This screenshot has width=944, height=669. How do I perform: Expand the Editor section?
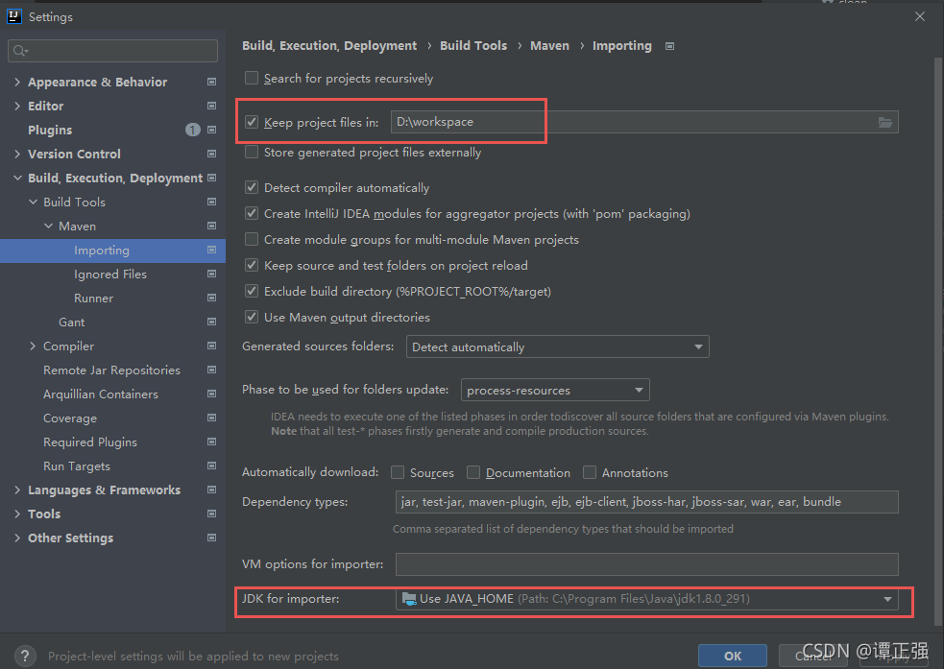click(17, 106)
